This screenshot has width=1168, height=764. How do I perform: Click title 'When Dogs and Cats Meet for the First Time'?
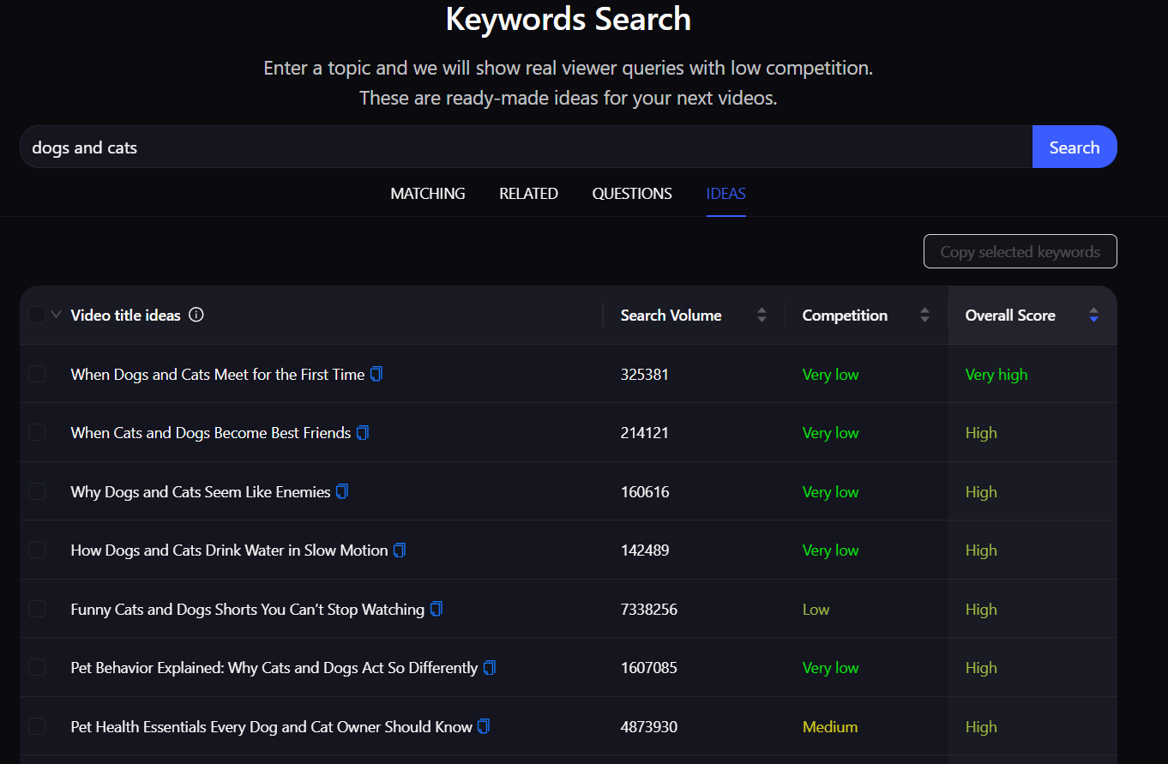[x=218, y=374]
